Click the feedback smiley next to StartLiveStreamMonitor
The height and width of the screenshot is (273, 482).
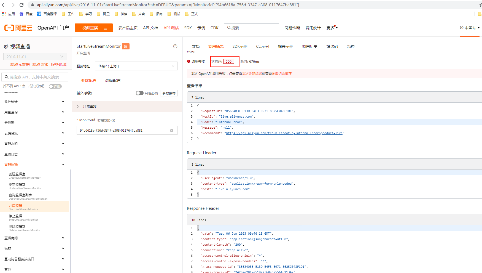pos(175,46)
